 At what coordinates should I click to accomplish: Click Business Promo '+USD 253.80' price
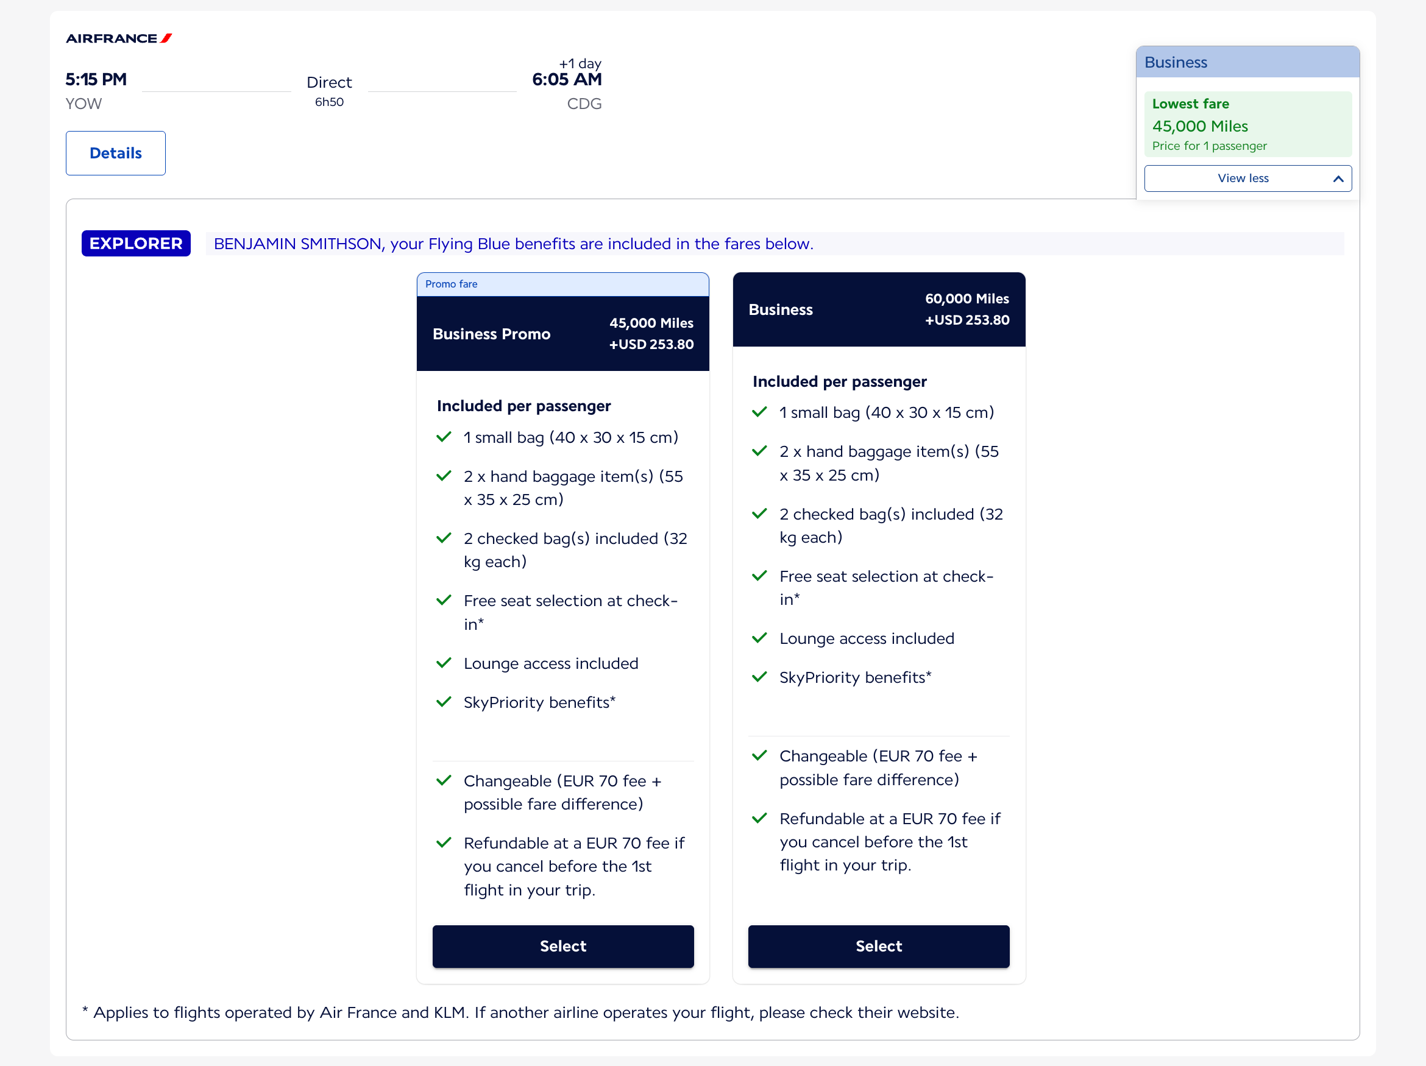tap(651, 345)
